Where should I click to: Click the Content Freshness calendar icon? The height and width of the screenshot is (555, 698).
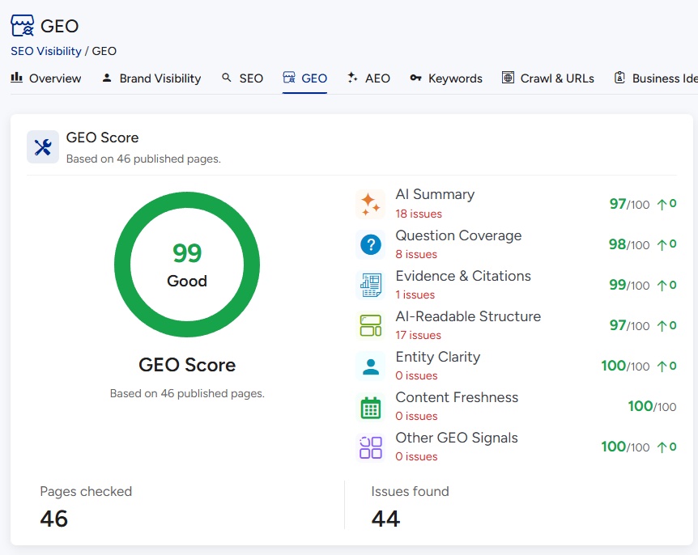click(370, 406)
